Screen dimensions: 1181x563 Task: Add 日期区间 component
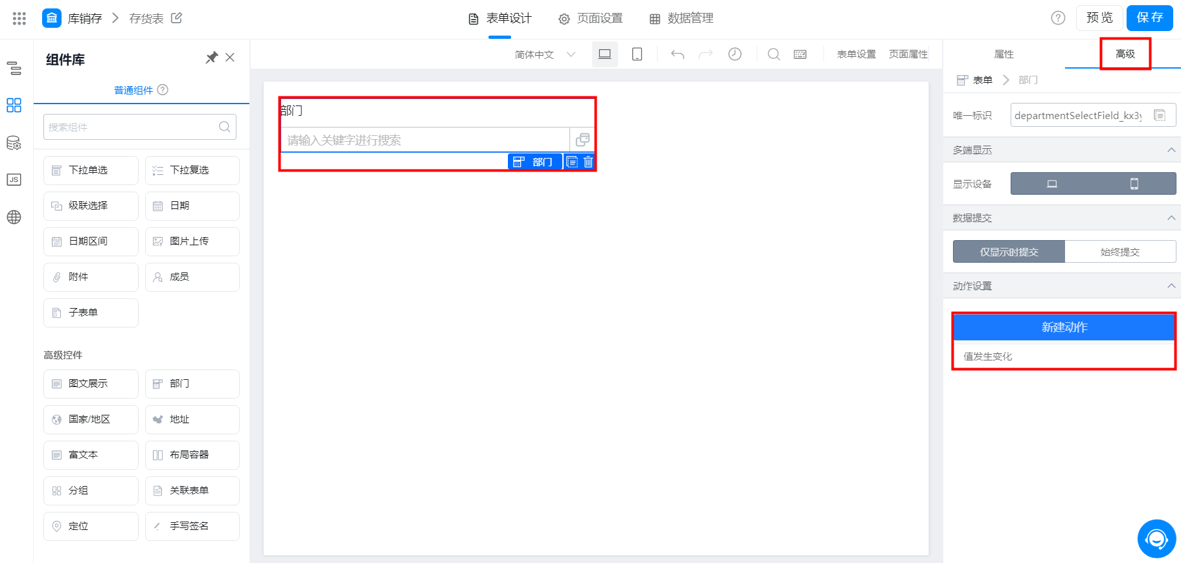point(91,241)
